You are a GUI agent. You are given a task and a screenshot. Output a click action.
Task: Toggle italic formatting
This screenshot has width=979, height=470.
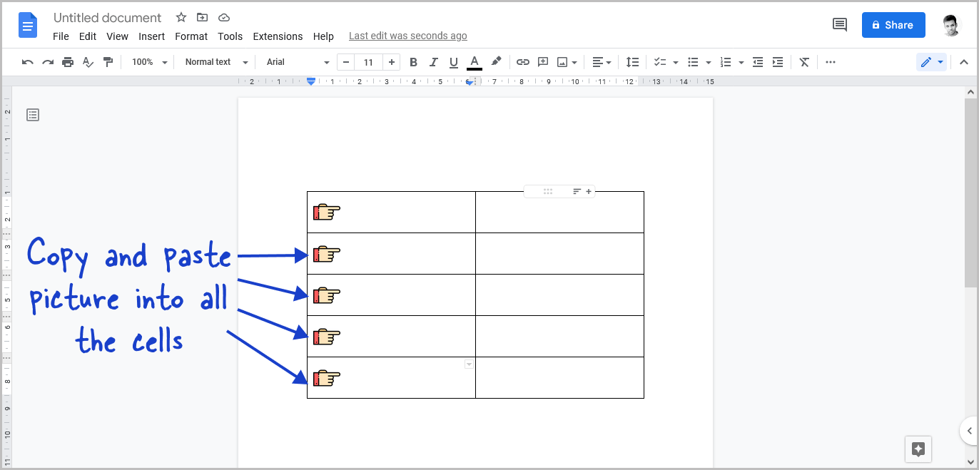433,62
